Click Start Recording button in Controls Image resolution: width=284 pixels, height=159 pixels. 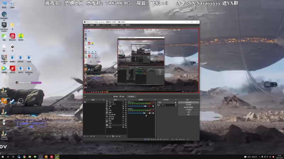pyautogui.click(x=189, y=105)
